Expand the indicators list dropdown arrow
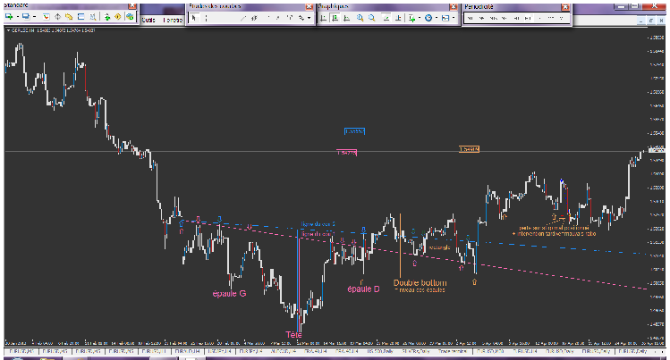670x360 pixels. coord(420,18)
